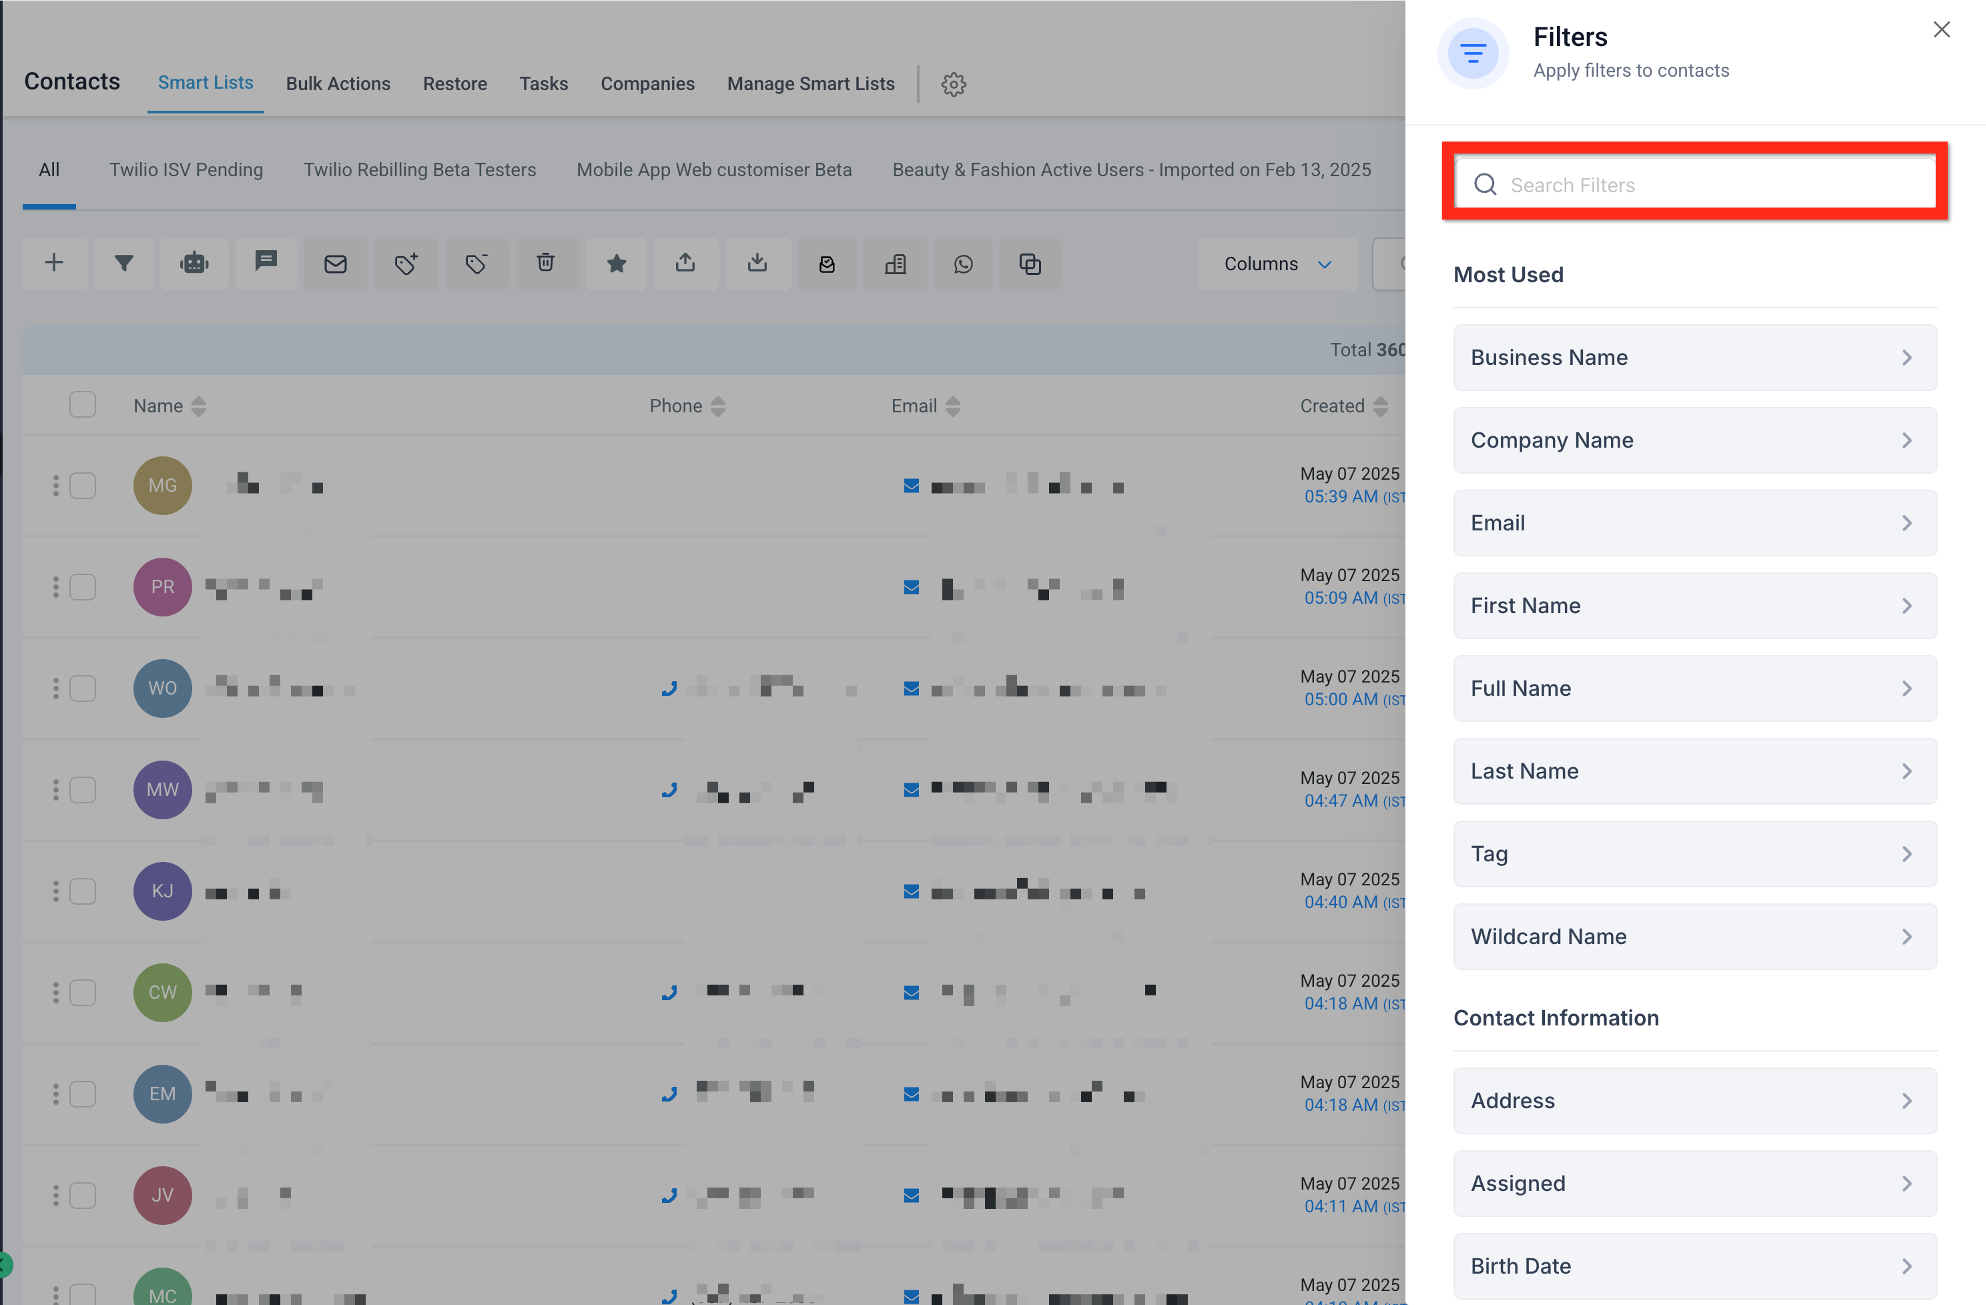Click the WhatsApp message icon
The height and width of the screenshot is (1305, 1986).
(964, 264)
